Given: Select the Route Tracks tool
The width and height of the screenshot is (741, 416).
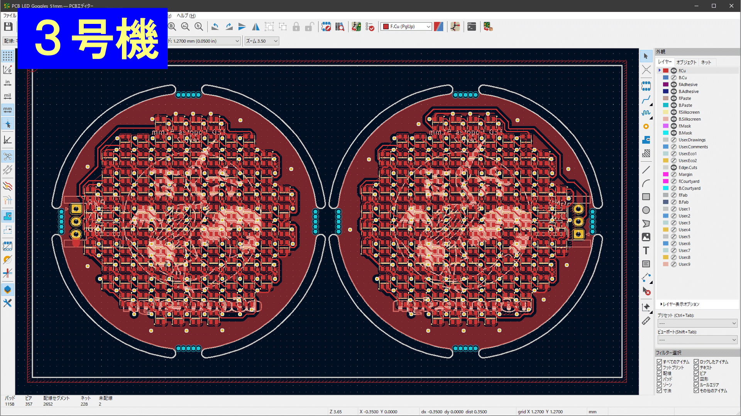Looking at the screenshot, I should click(646, 99).
